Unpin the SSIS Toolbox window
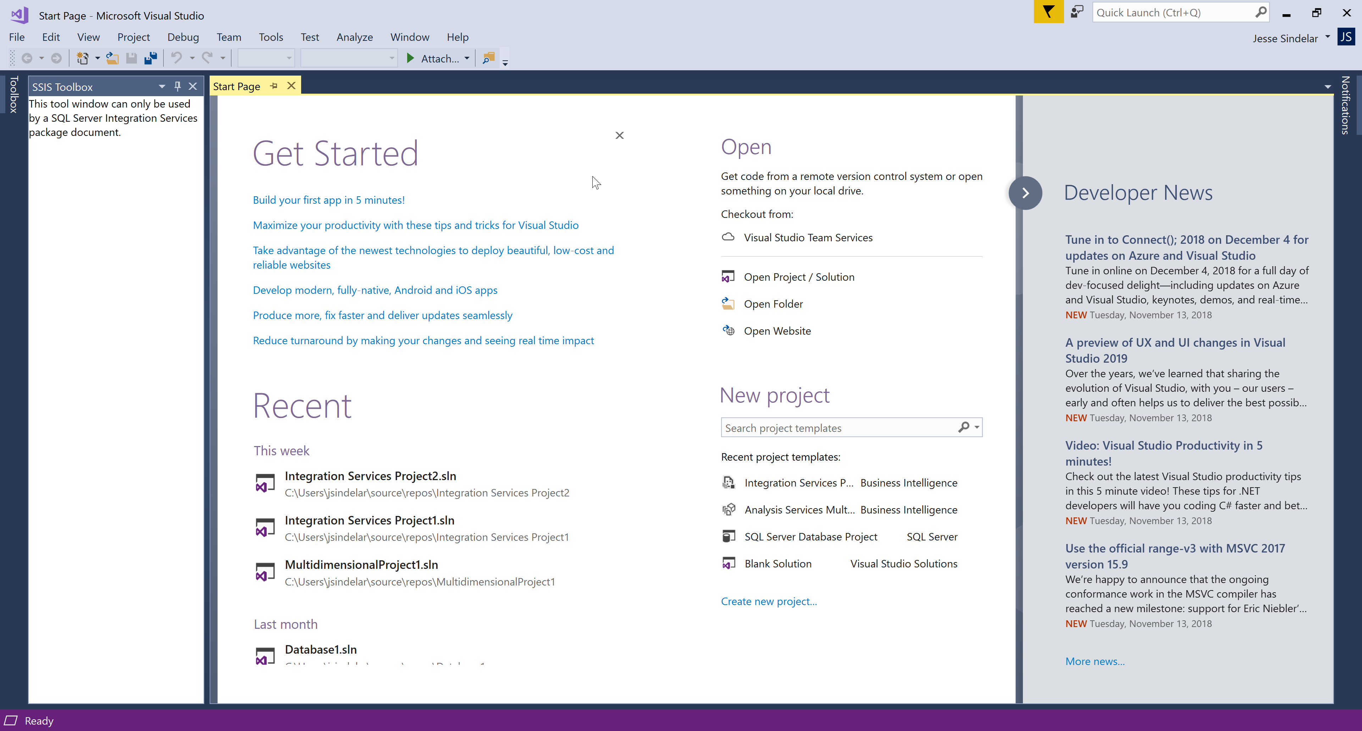The width and height of the screenshot is (1362, 731). 177,86
